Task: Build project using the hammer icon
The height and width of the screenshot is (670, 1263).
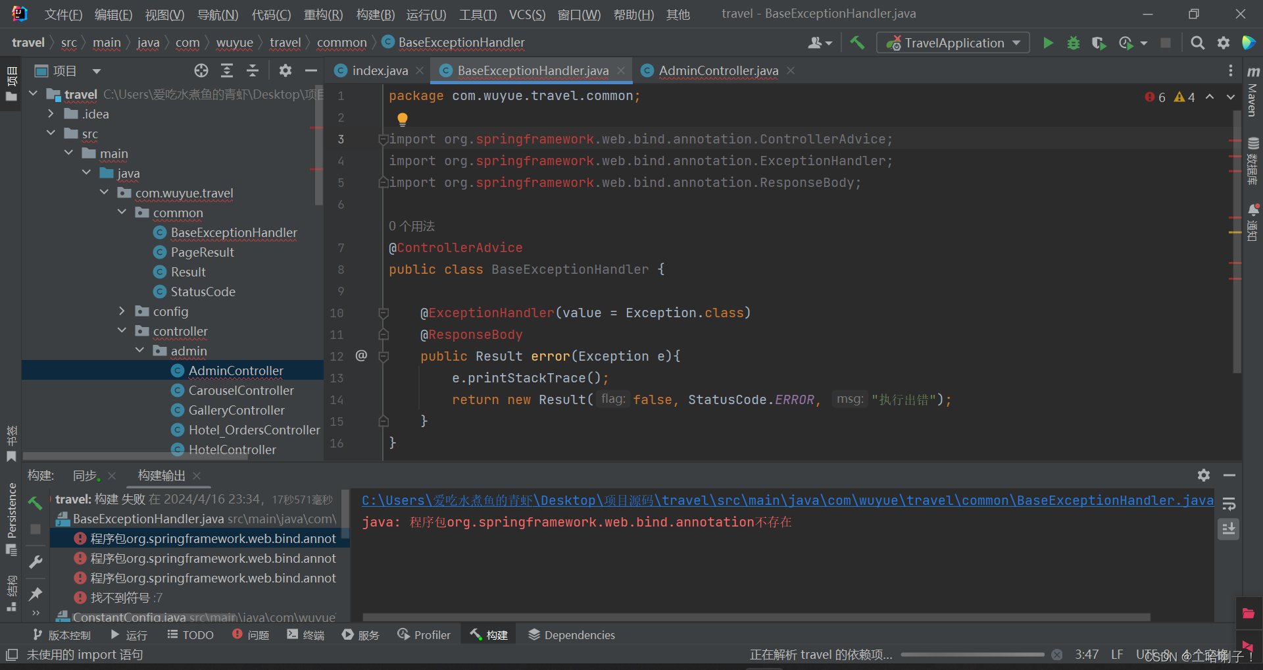Action: [857, 43]
